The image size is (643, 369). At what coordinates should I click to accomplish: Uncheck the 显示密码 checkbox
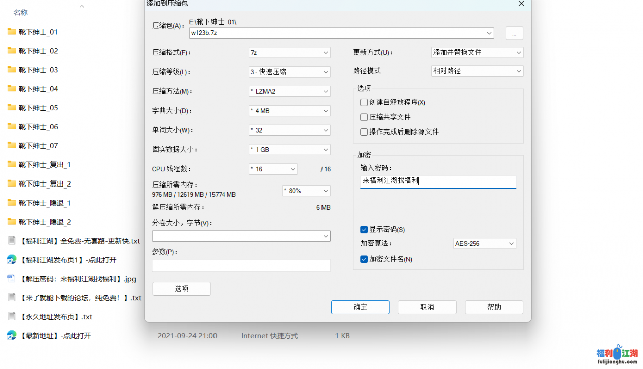pyautogui.click(x=364, y=229)
